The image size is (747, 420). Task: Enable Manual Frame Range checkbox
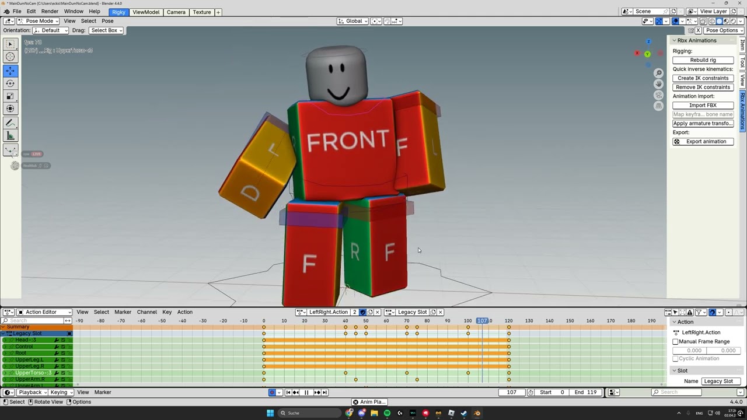pyautogui.click(x=676, y=341)
